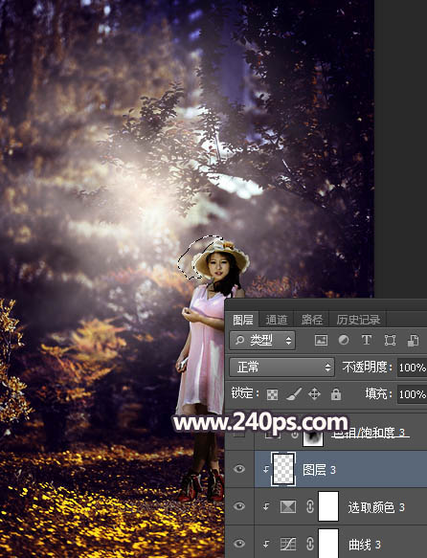Click the lock position move icon
The height and width of the screenshot is (558, 427).
click(x=315, y=394)
